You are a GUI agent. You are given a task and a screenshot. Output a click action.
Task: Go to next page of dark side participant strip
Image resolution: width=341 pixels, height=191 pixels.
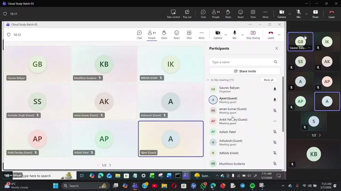tap(320, 135)
